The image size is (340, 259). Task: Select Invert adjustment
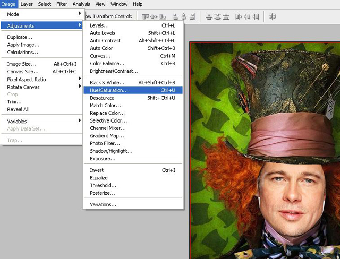133,170
